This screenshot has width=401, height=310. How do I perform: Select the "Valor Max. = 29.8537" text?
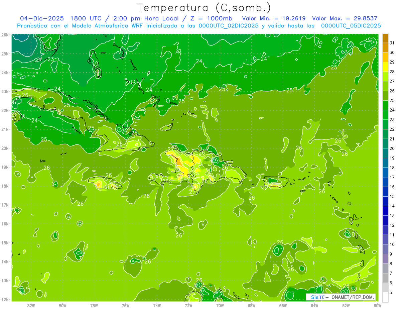(x=345, y=18)
